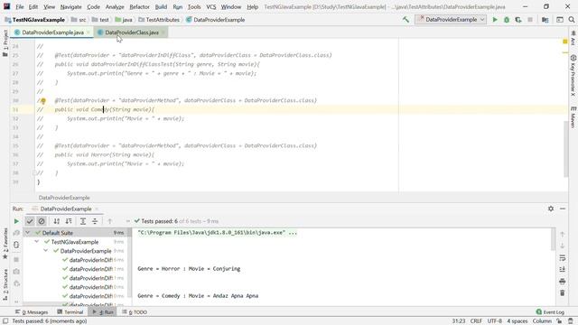Click the TestNGJavaExample project breadcrumb
The height and width of the screenshot is (325, 578).
pyautogui.click(x=35, y=20)
